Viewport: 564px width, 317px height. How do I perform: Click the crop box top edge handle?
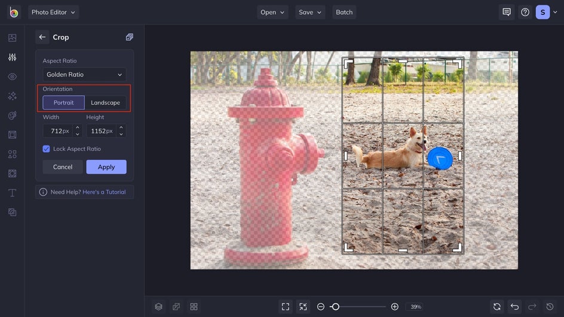[x=403, y=61]
